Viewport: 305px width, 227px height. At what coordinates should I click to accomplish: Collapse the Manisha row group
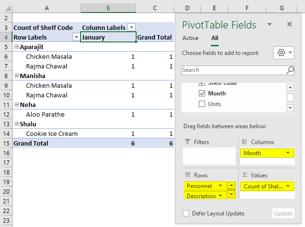pos(17,76)
